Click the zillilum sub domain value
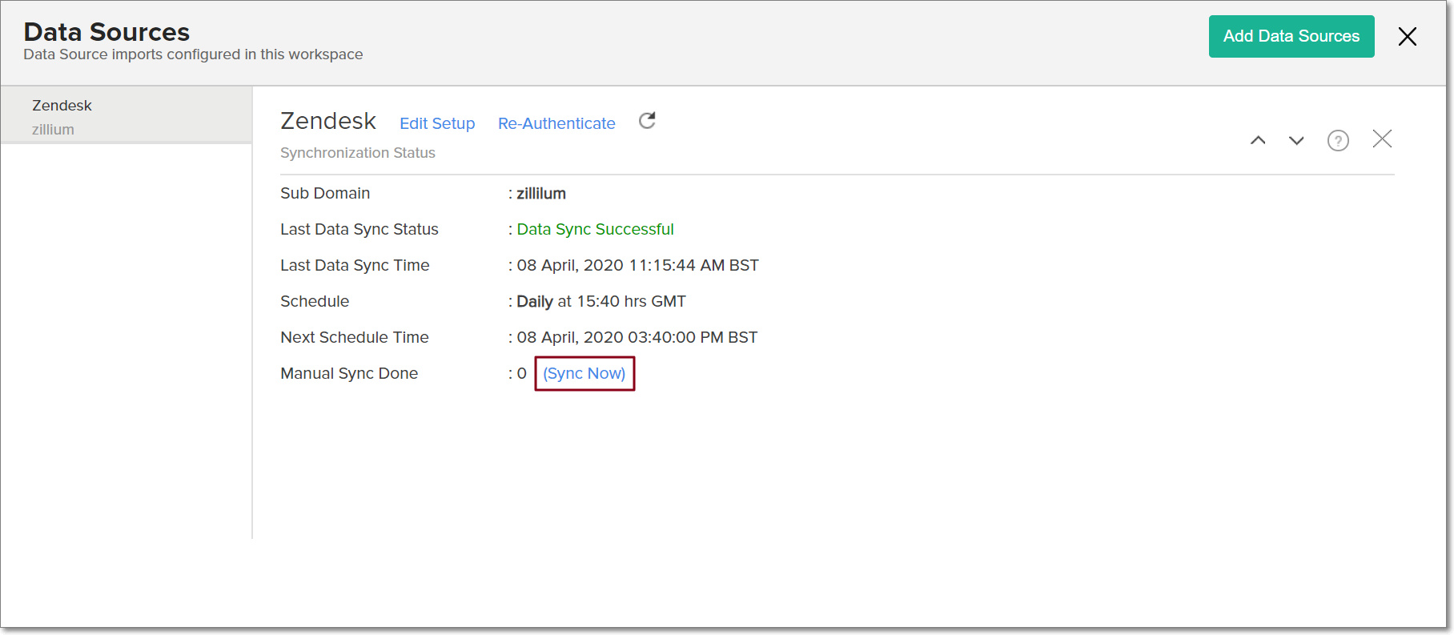Viewport: 1454px width, 635px height. coord(541,193)
